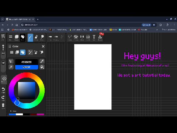The width and height of the screenshot is (177, 133).
Task: Click the app logo at toolbar's left edge
Action: pyautogui.click(x=3, y=37)
